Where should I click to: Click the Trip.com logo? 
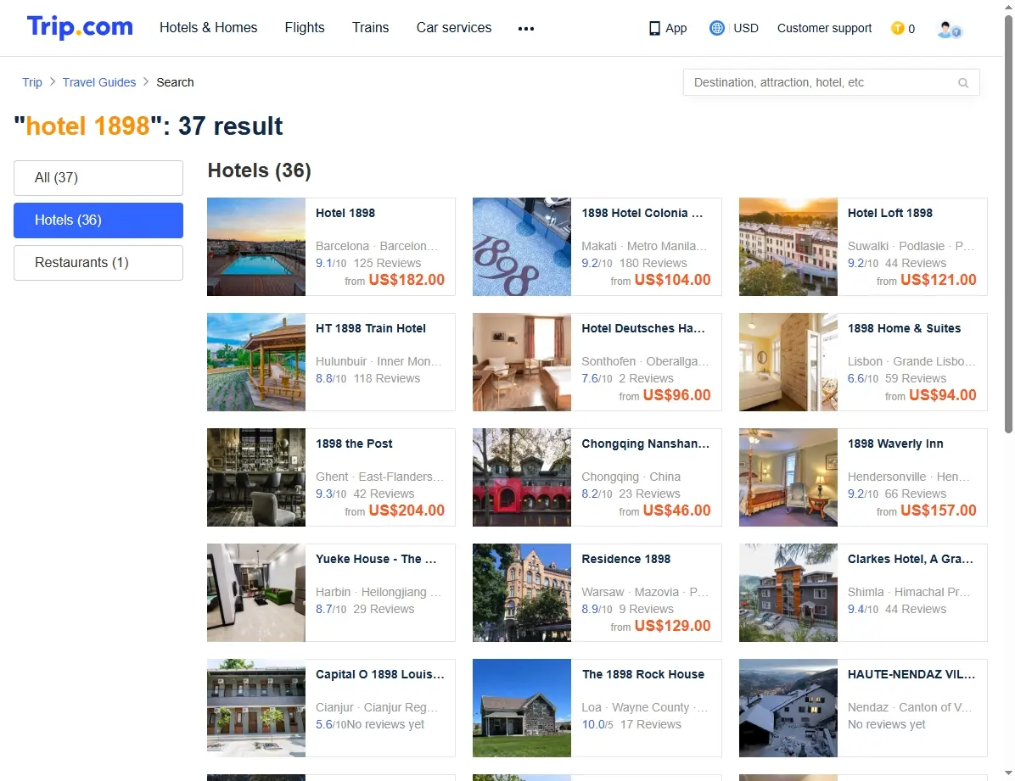pyautogui.click(x=80, y=27)
